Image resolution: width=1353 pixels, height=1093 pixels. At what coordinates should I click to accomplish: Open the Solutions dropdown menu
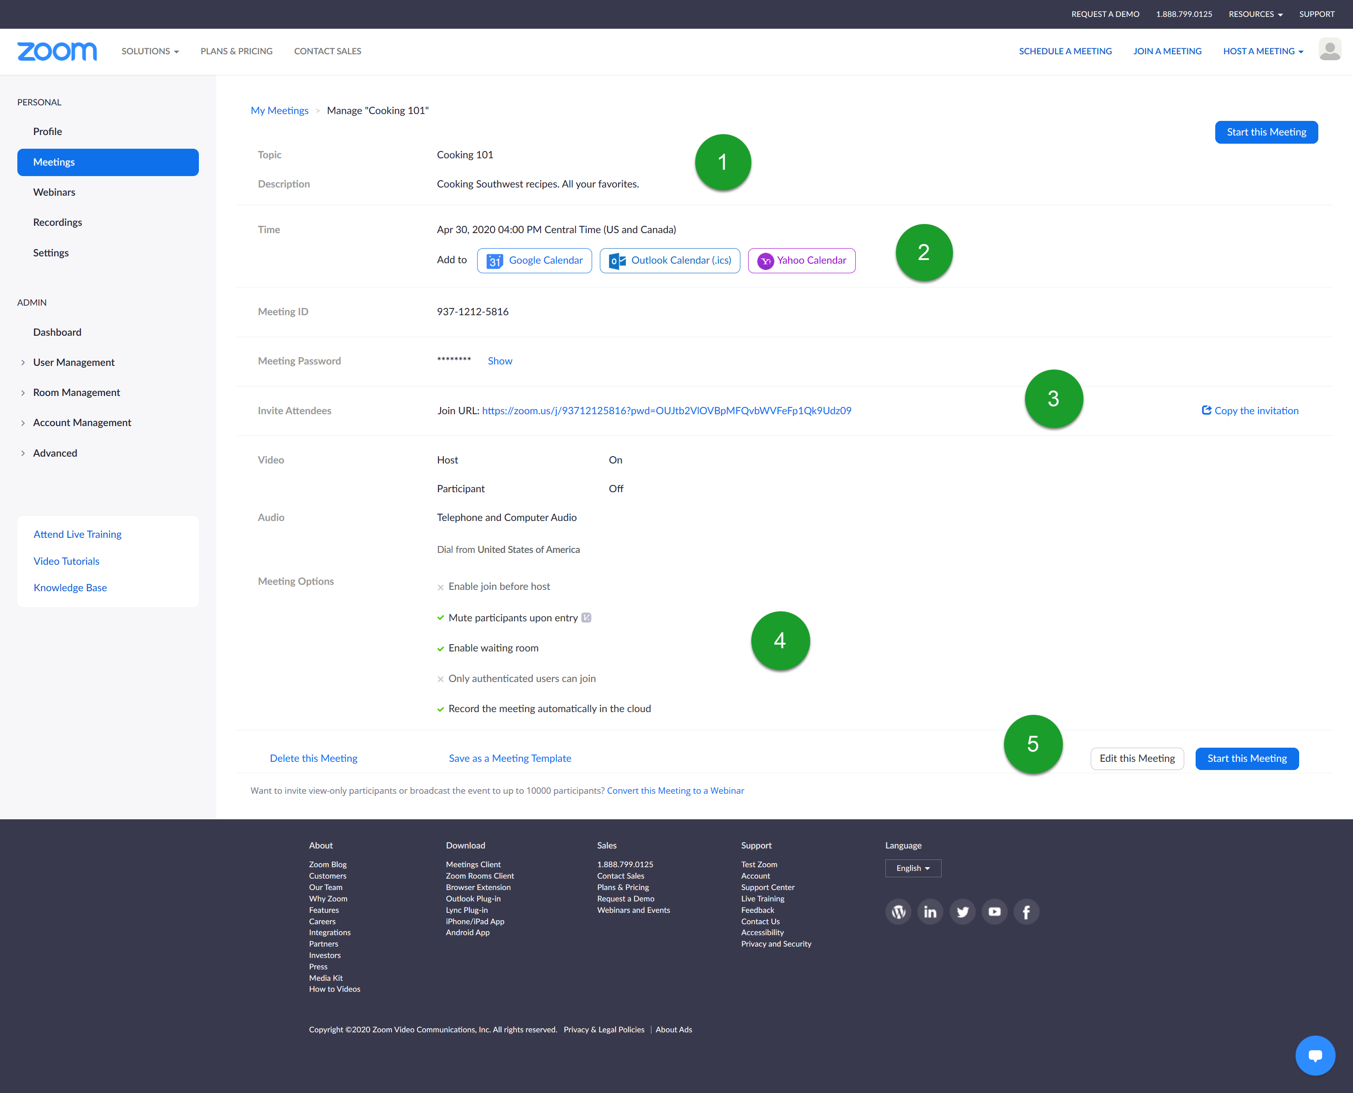click(150, 51)
